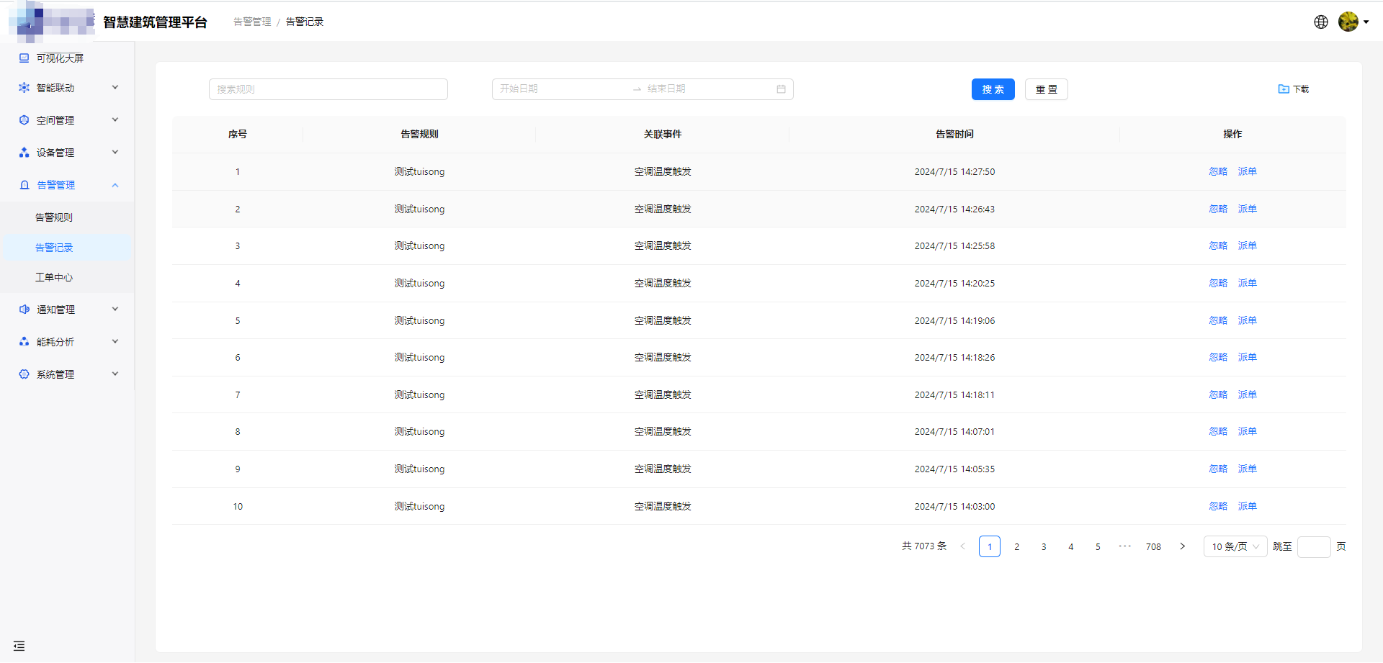Open 告警规则 in the sidebar
This screenshot has width=1383, height=663.
click(54, 217)
